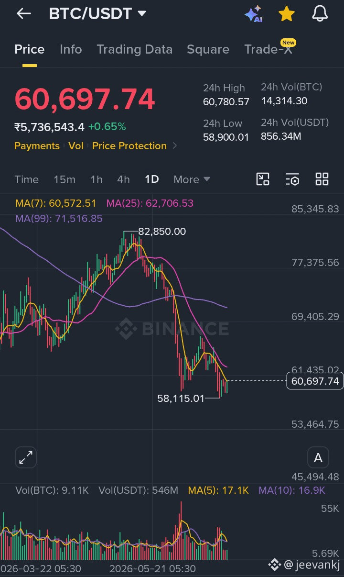
Task: Open the More intervals dropdown
Action: (x=192, y=179)
